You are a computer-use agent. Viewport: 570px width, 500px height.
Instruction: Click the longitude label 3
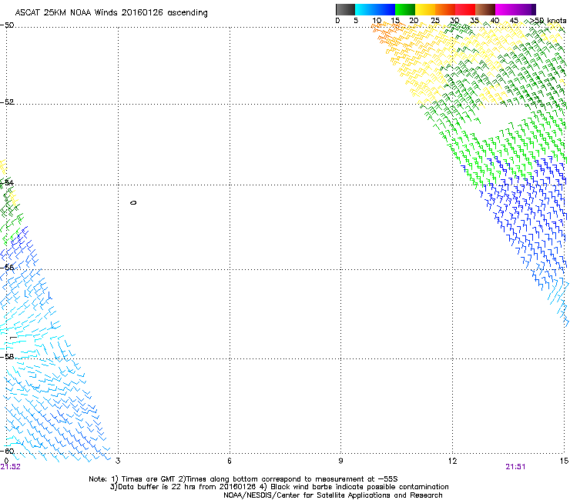tap(118, 461)
